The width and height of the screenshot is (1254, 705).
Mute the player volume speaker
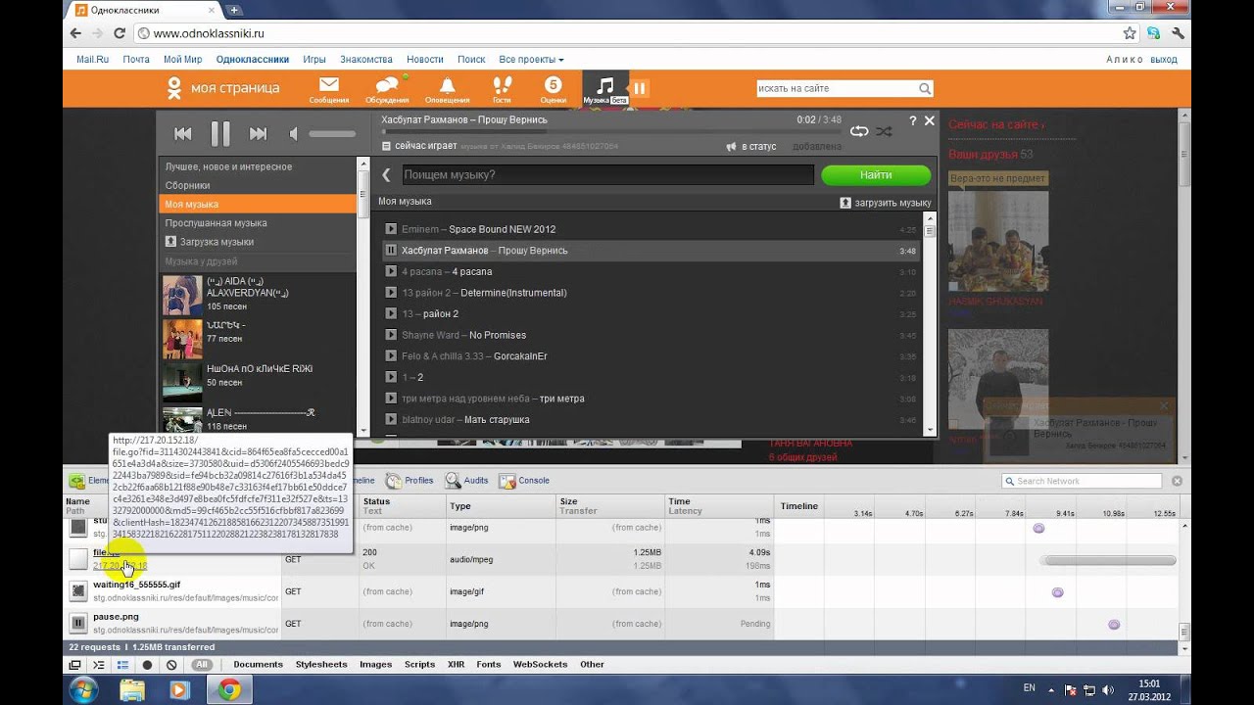coord(293,134)
